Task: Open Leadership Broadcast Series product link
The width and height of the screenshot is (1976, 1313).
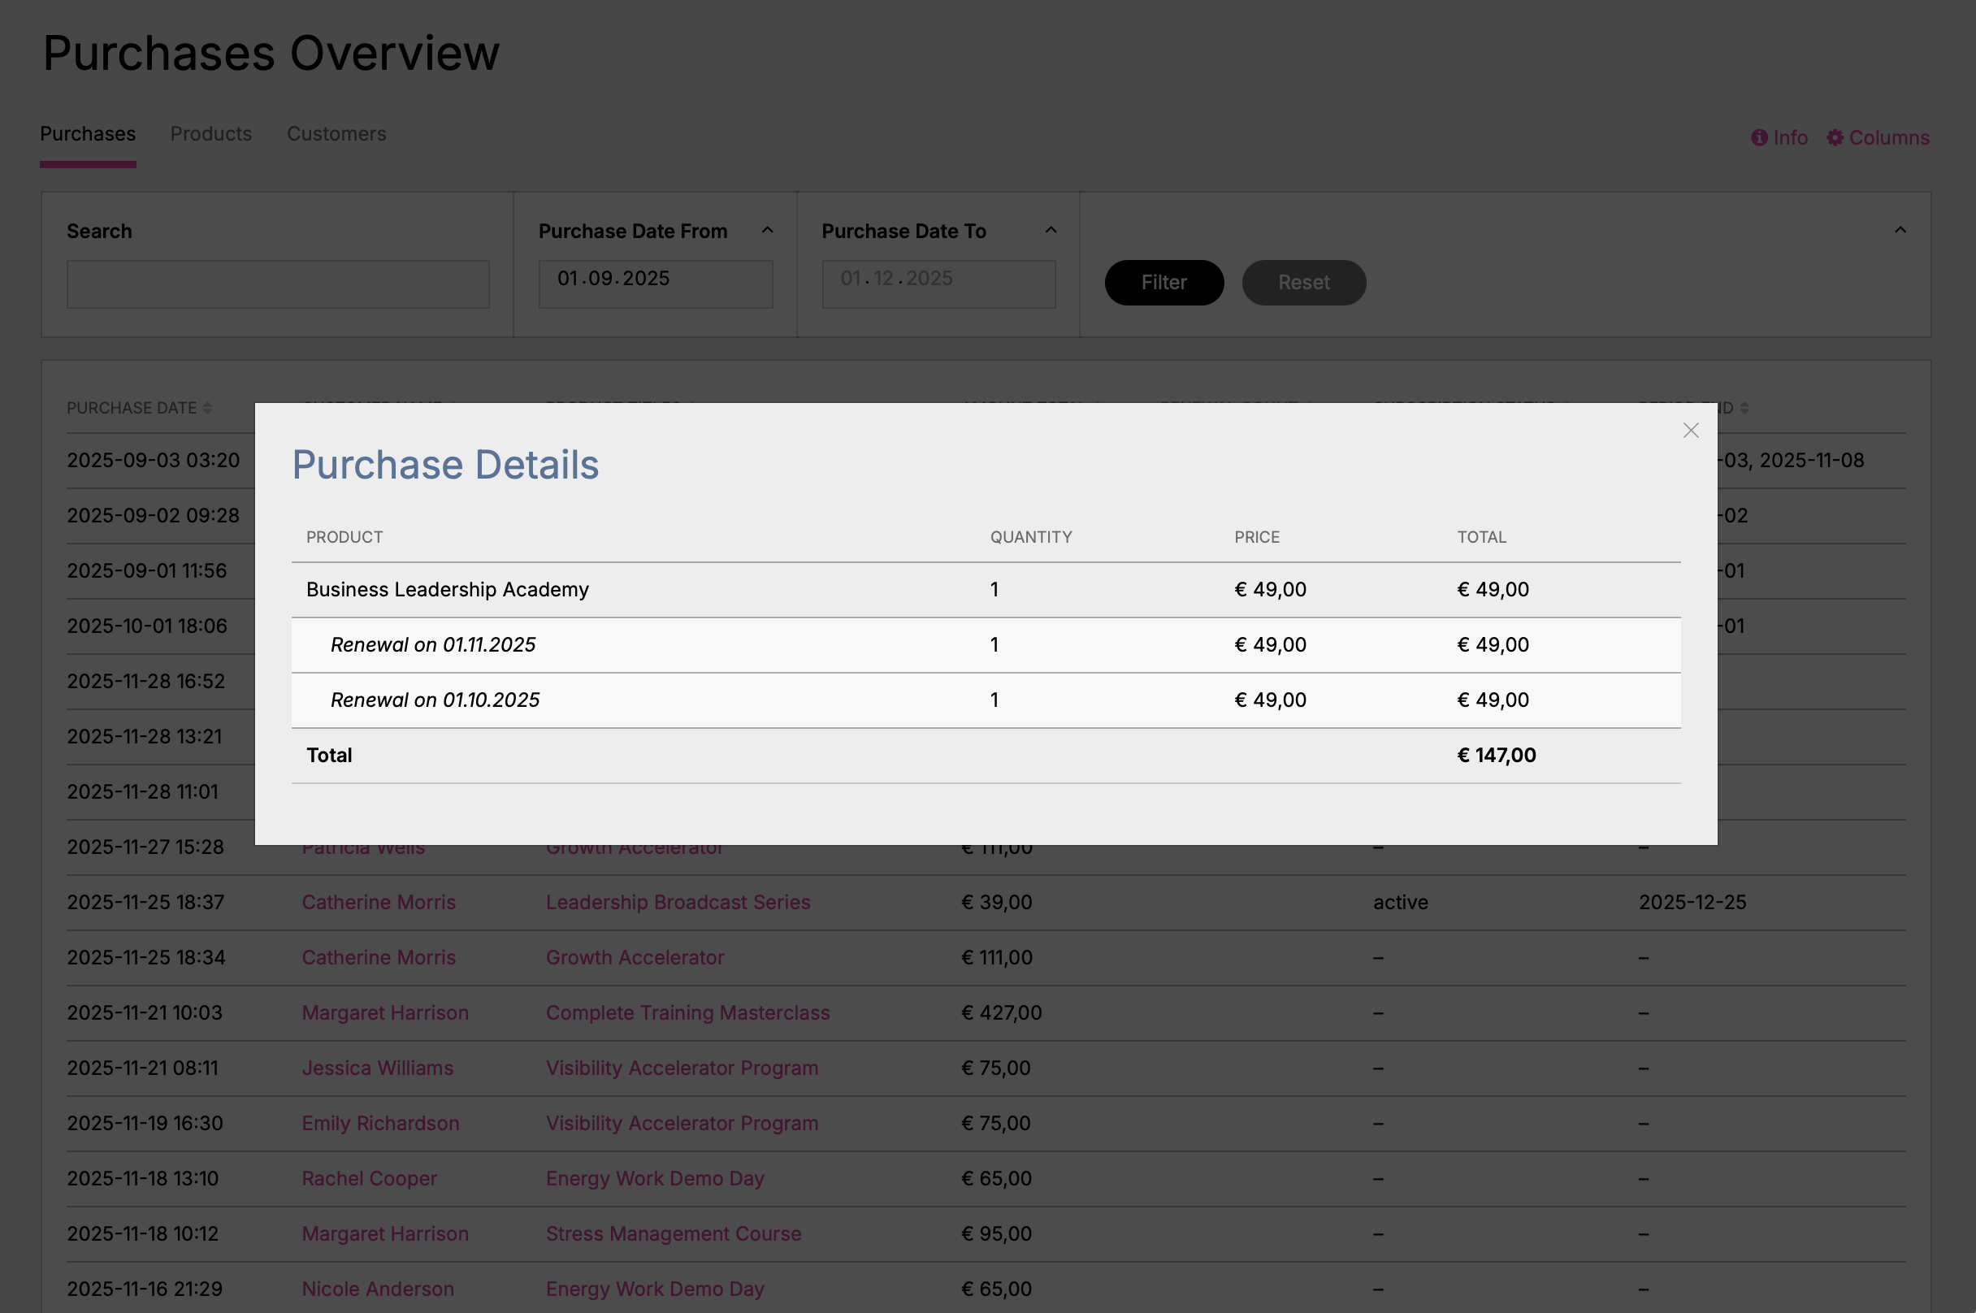Action: coord(678,902)
